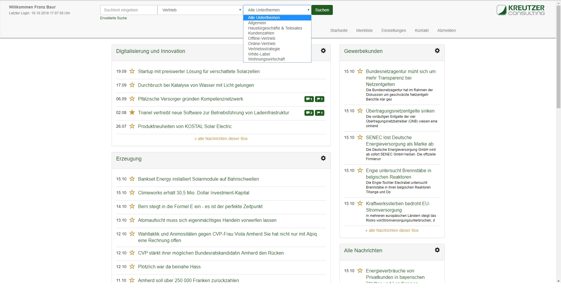Open the Vertrieb category dropdown
The height and width of the screenshot is (304, 561).
200,10
